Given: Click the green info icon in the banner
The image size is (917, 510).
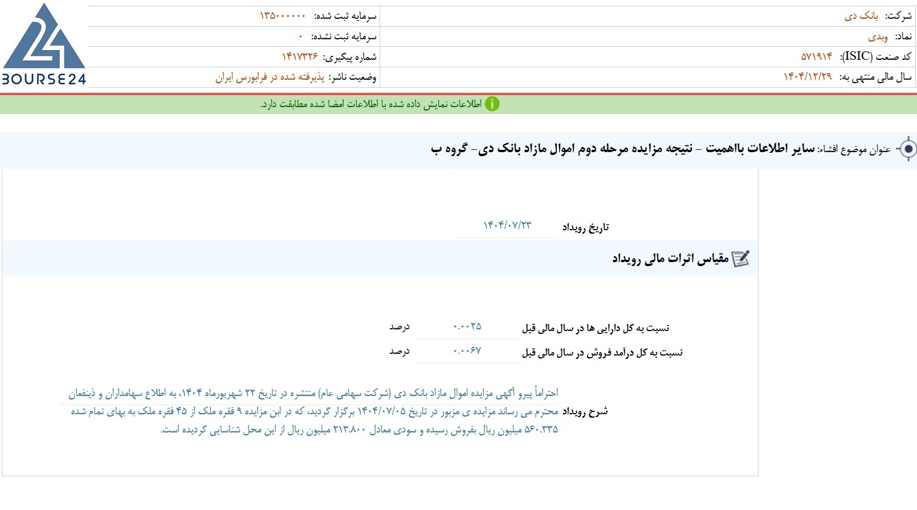Looking at the screenshot, I should coord(492,104).
